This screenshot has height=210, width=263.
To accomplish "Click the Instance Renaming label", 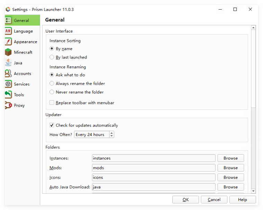I will tap(67, 67).
